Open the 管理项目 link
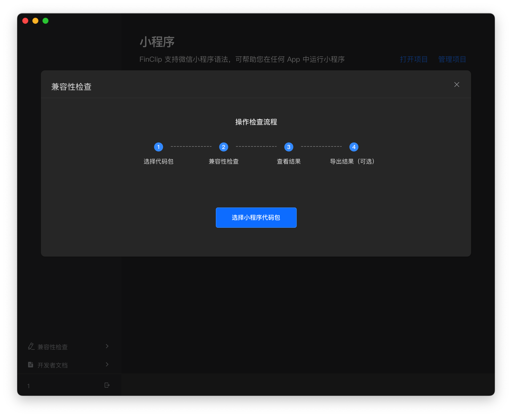512x417 pixels. 452,59
